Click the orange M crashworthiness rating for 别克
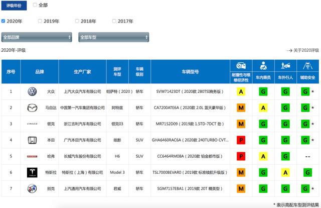321x208 pixels. coord(241,188)
